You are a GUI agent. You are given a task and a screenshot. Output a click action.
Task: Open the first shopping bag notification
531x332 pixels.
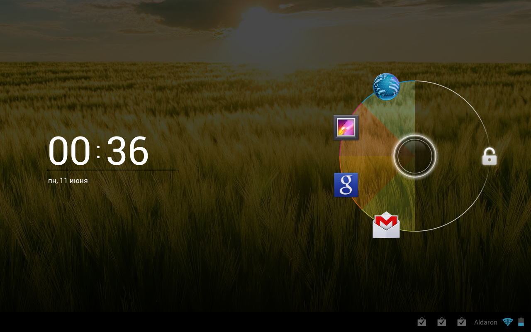(x=421, y=322)
